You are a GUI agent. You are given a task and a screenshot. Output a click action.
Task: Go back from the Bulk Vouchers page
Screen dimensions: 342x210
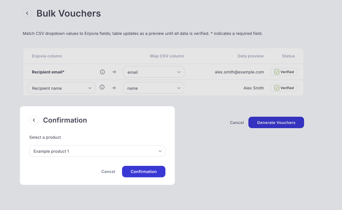[27, 13]
